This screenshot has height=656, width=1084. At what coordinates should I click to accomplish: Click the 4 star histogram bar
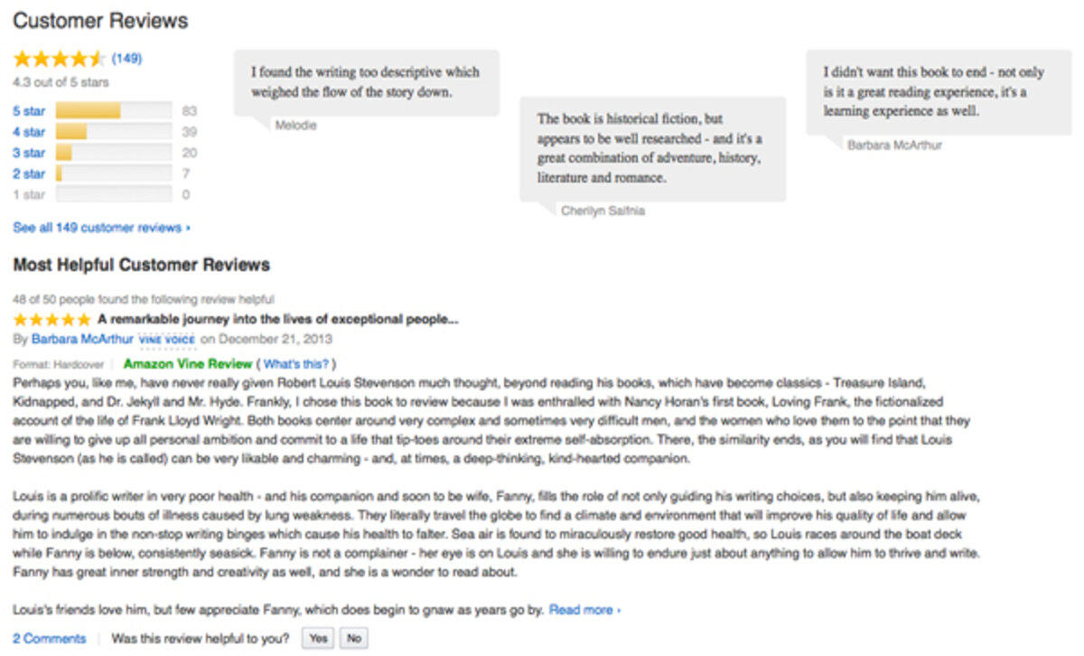pos(113,132)
